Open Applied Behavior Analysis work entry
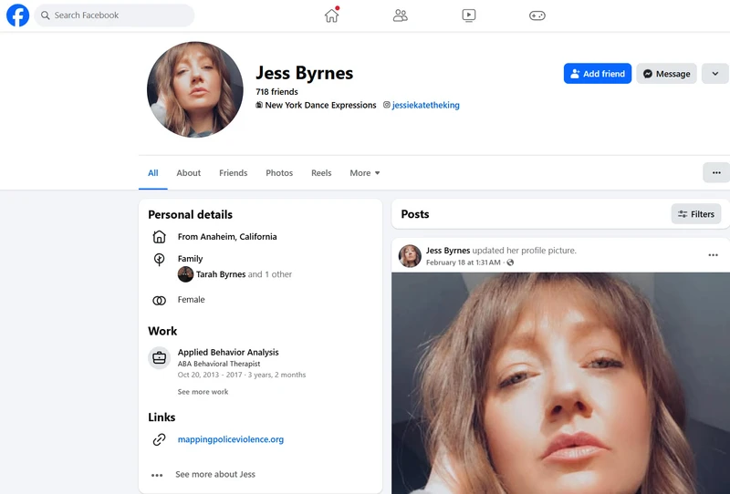730x494 pixels. click(228, 352)
